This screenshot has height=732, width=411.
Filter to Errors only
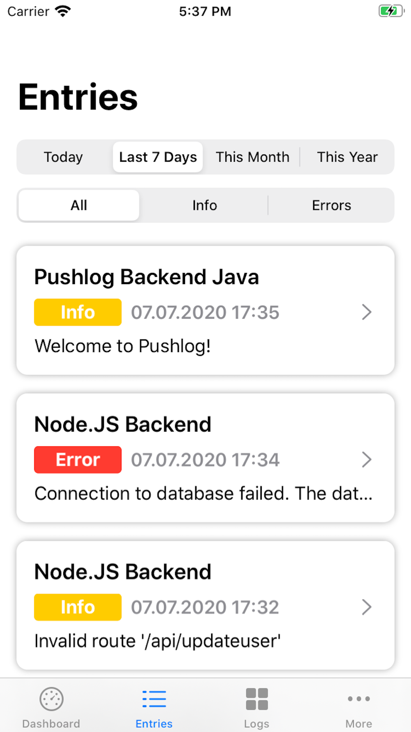pyautogui.click(x=331, y=205)
